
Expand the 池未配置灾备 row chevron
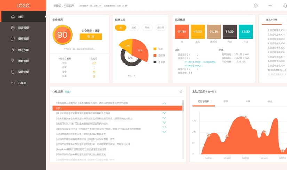pyautogui.click(x=164, y=118)
